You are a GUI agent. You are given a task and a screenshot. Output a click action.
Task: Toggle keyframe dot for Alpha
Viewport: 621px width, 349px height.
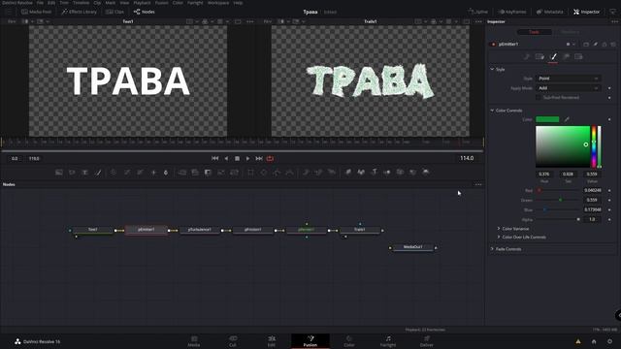pos(609,220)
